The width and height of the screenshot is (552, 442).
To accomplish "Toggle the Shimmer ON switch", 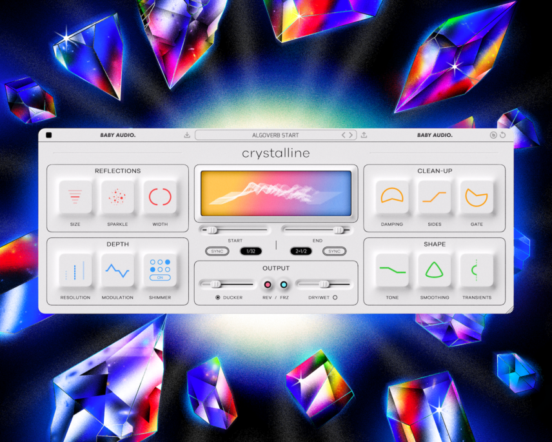I will 160,277.
